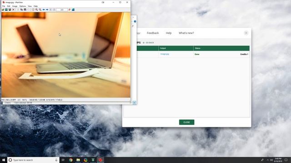The width and height of the screenshot is (291, 163).
Task: Start slideshow from IrfanView toolbar icon
Action: (6, 10)
